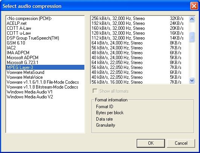Screen dimensions: 200x153
Task: Close the Select audio compression dialog
Action: click(194, 6)
